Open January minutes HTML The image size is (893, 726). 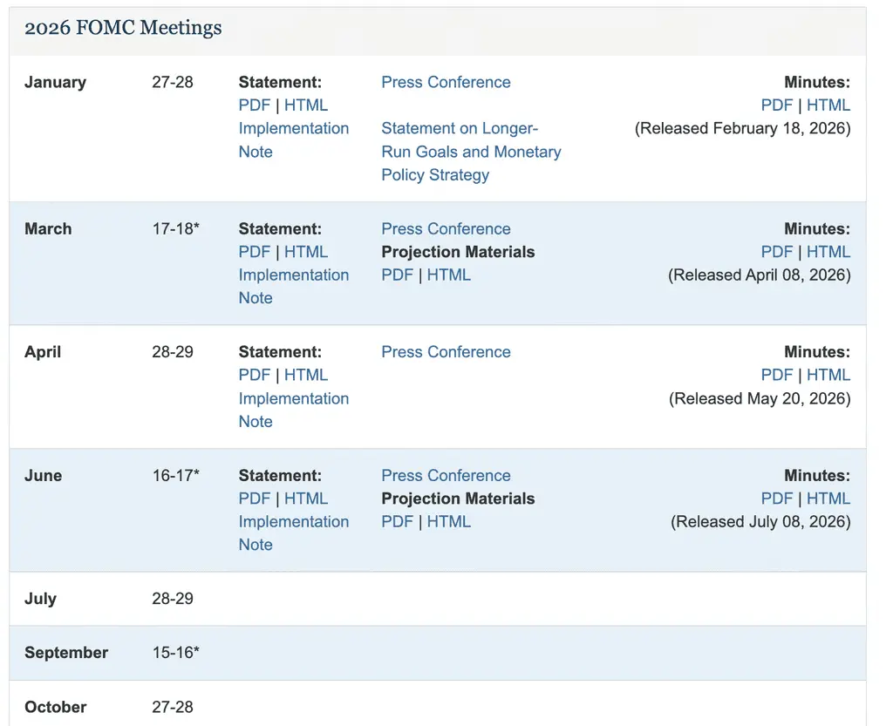[828, 105]
